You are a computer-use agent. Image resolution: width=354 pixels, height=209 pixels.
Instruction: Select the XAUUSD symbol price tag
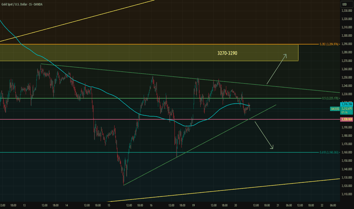(335, 109)
